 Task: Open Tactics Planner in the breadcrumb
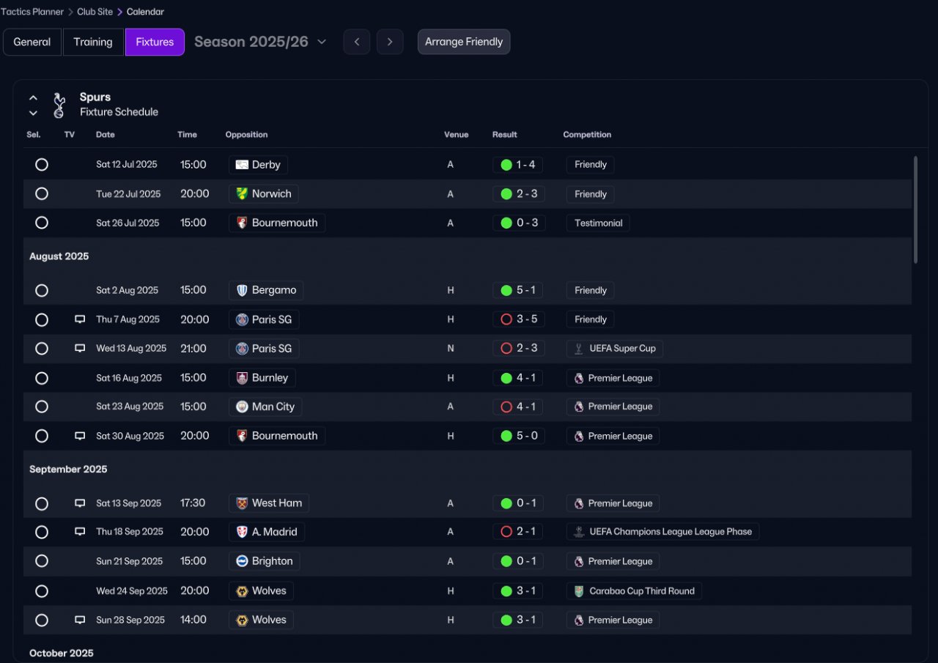[32, 12]
